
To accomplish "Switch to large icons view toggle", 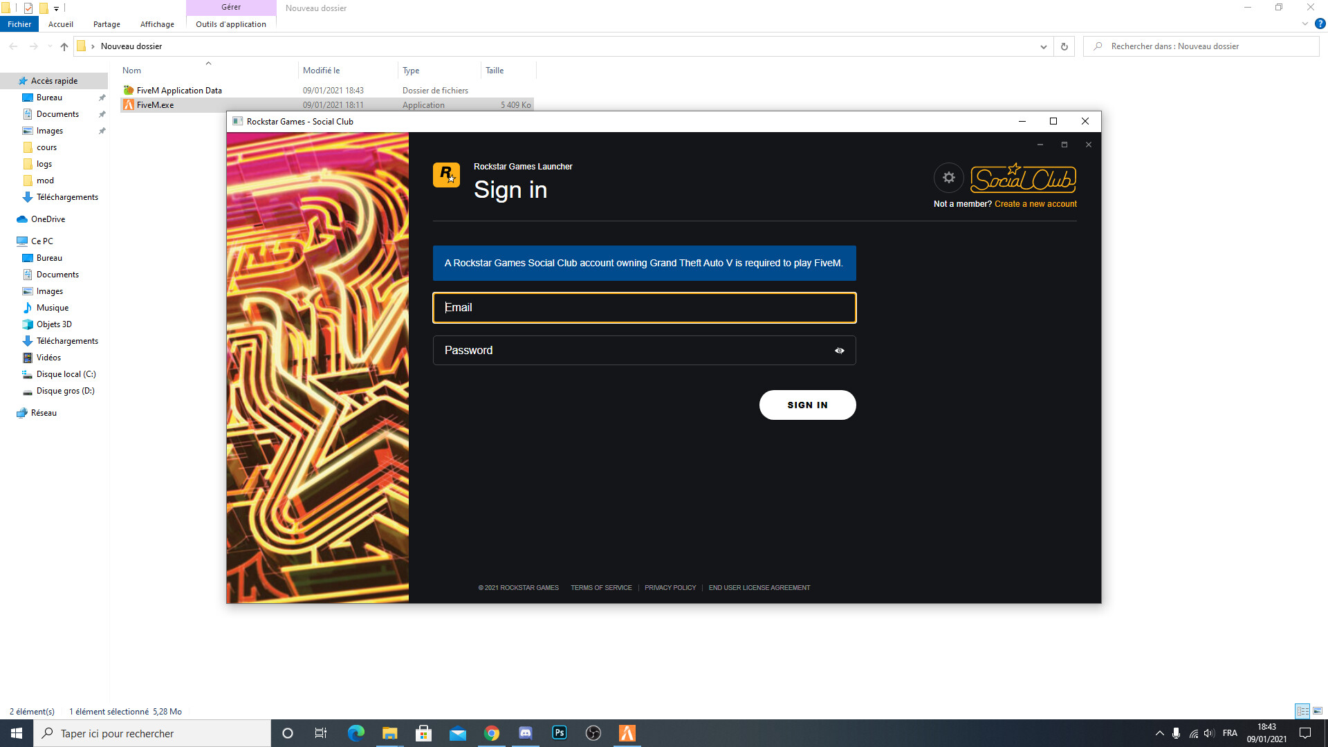I will [x=1318, y=711].
